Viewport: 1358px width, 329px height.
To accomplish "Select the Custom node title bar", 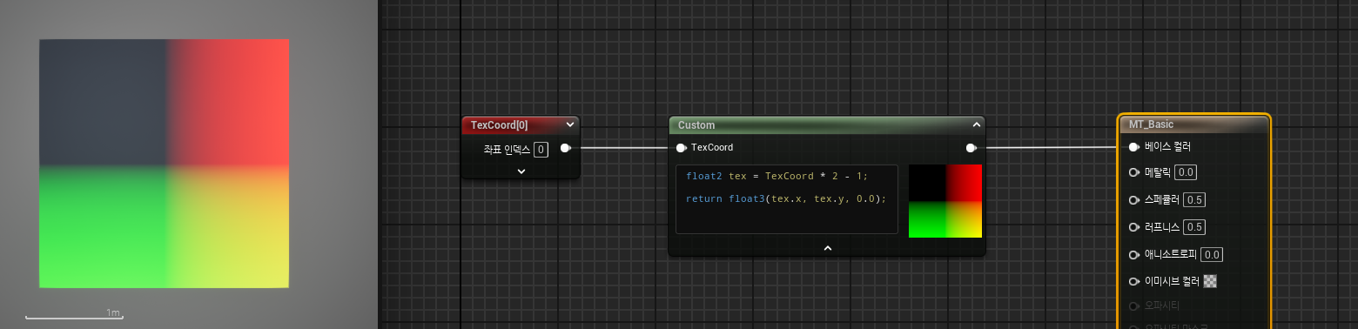I will tap(826, 125).
